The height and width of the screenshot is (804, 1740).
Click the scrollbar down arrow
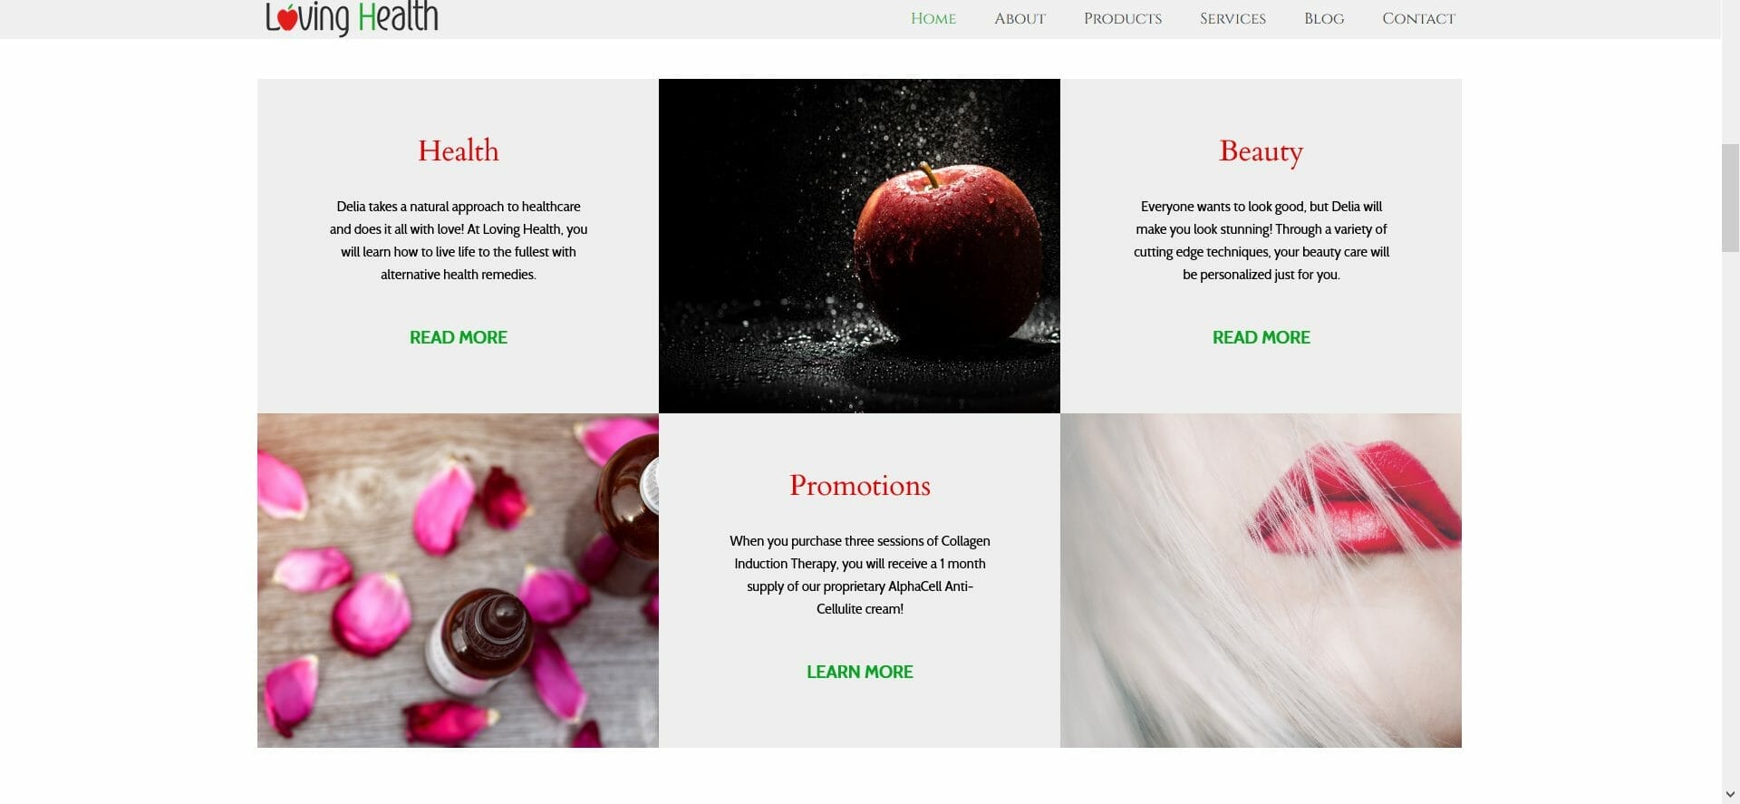click(x=1730, y=794)
